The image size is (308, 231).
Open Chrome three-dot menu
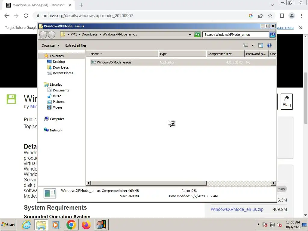coord(301,16)
